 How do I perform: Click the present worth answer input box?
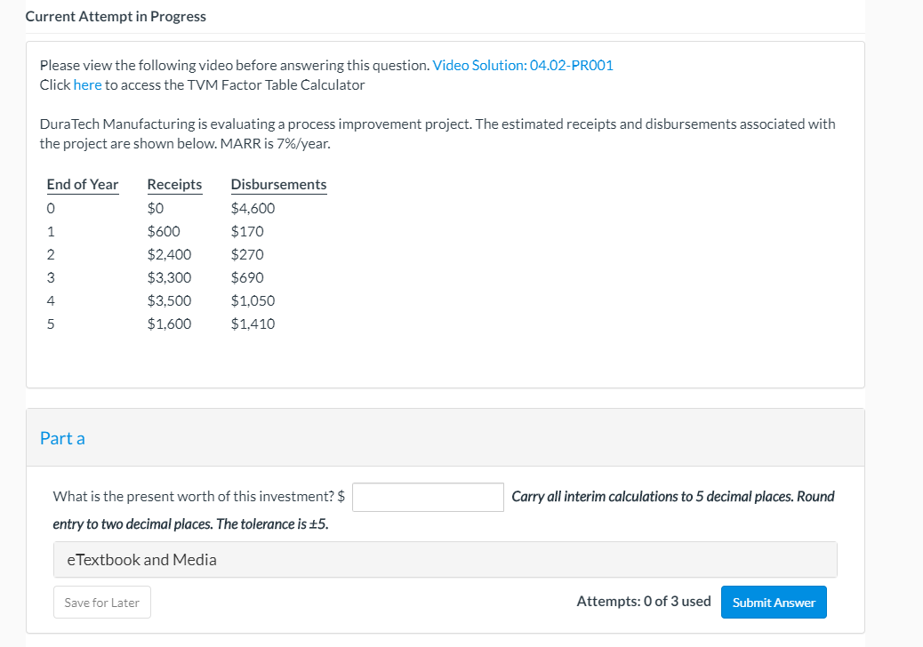point(428,497)
